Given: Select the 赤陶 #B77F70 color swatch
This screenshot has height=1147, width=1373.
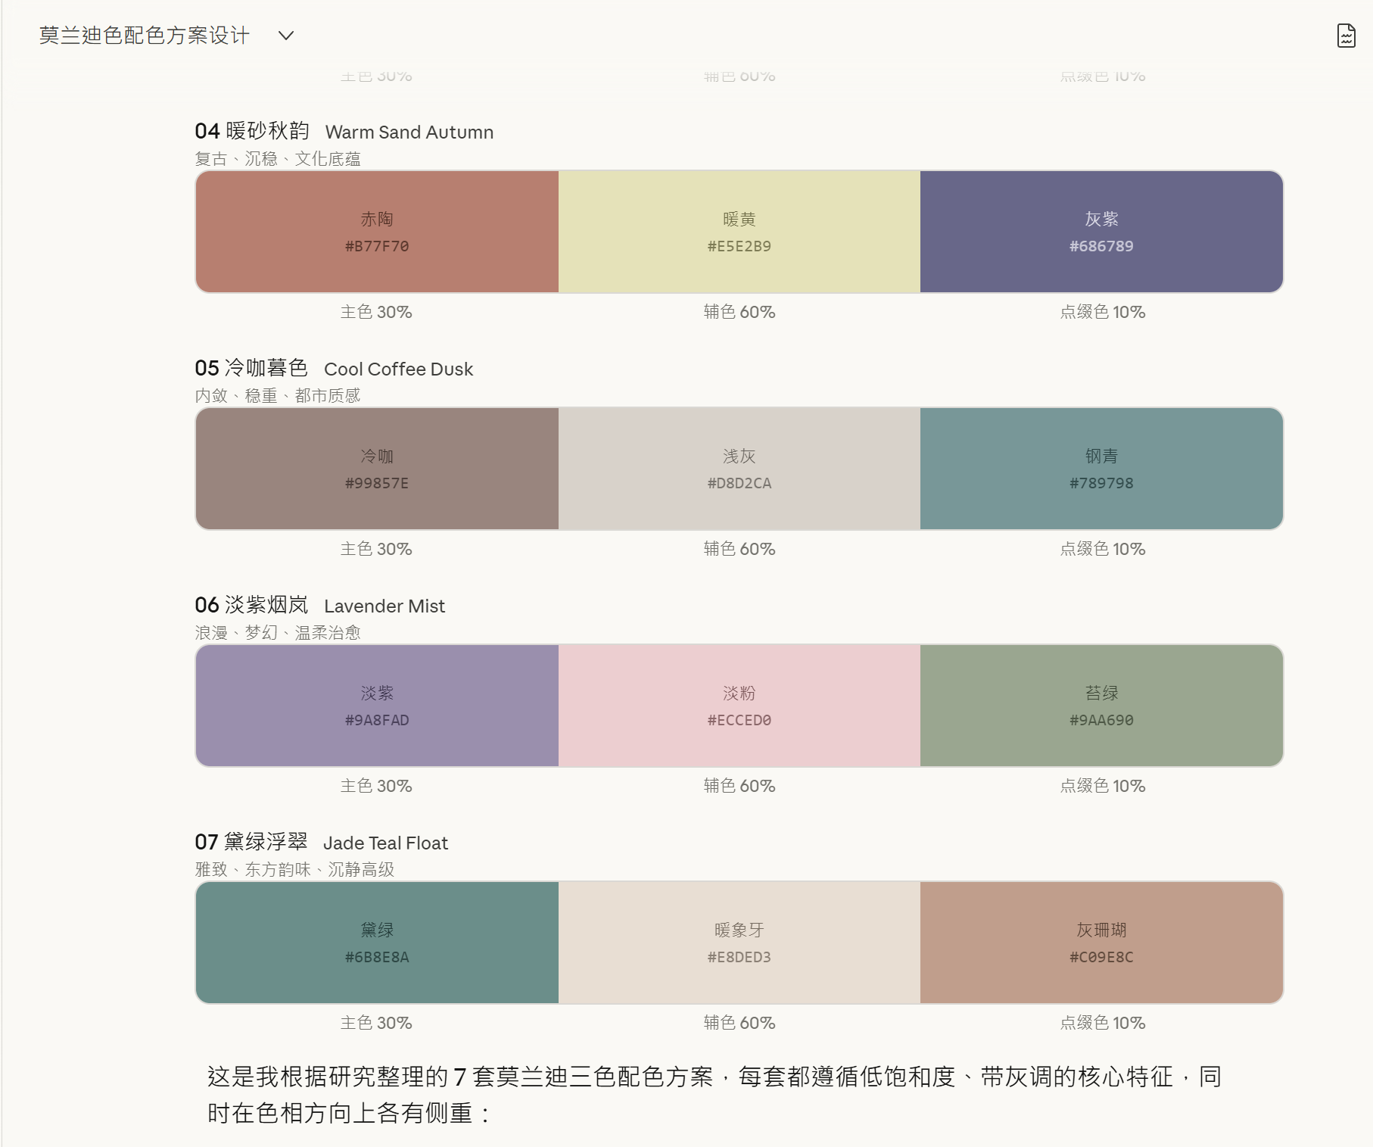Looking at the screenshot, I should tap(377, 232).
